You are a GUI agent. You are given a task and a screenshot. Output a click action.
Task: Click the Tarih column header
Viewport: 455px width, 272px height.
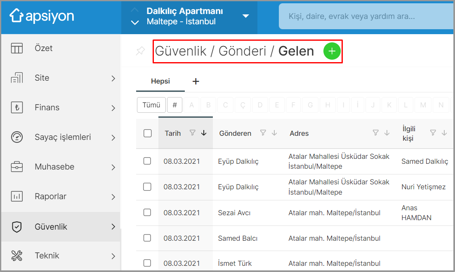coord(173,133)
